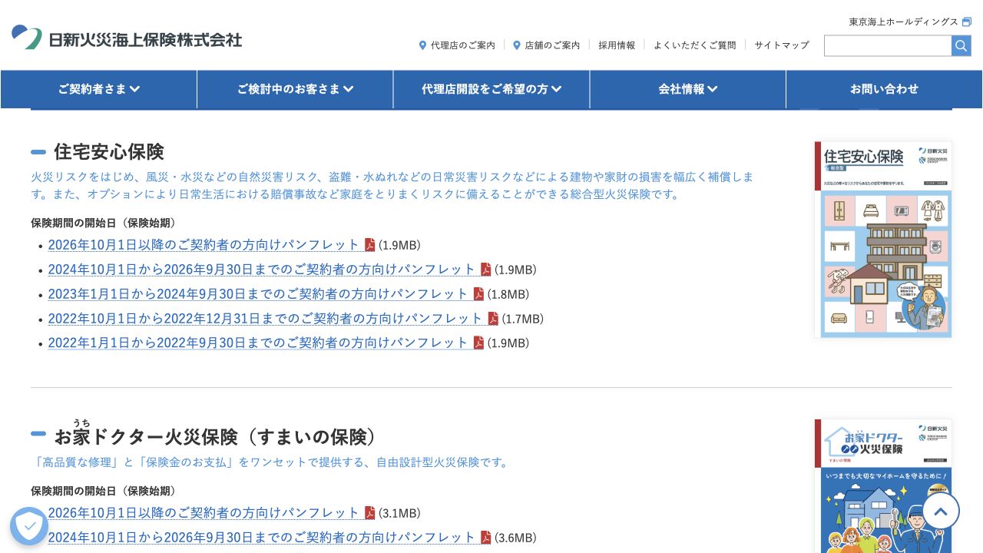
Task: Open 代理店のご案内 link
Action: [x=462, y=45]
